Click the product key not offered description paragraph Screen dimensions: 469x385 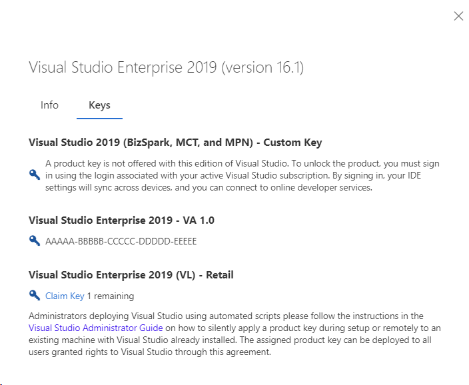pyautogui.click(x=242, y=176)
